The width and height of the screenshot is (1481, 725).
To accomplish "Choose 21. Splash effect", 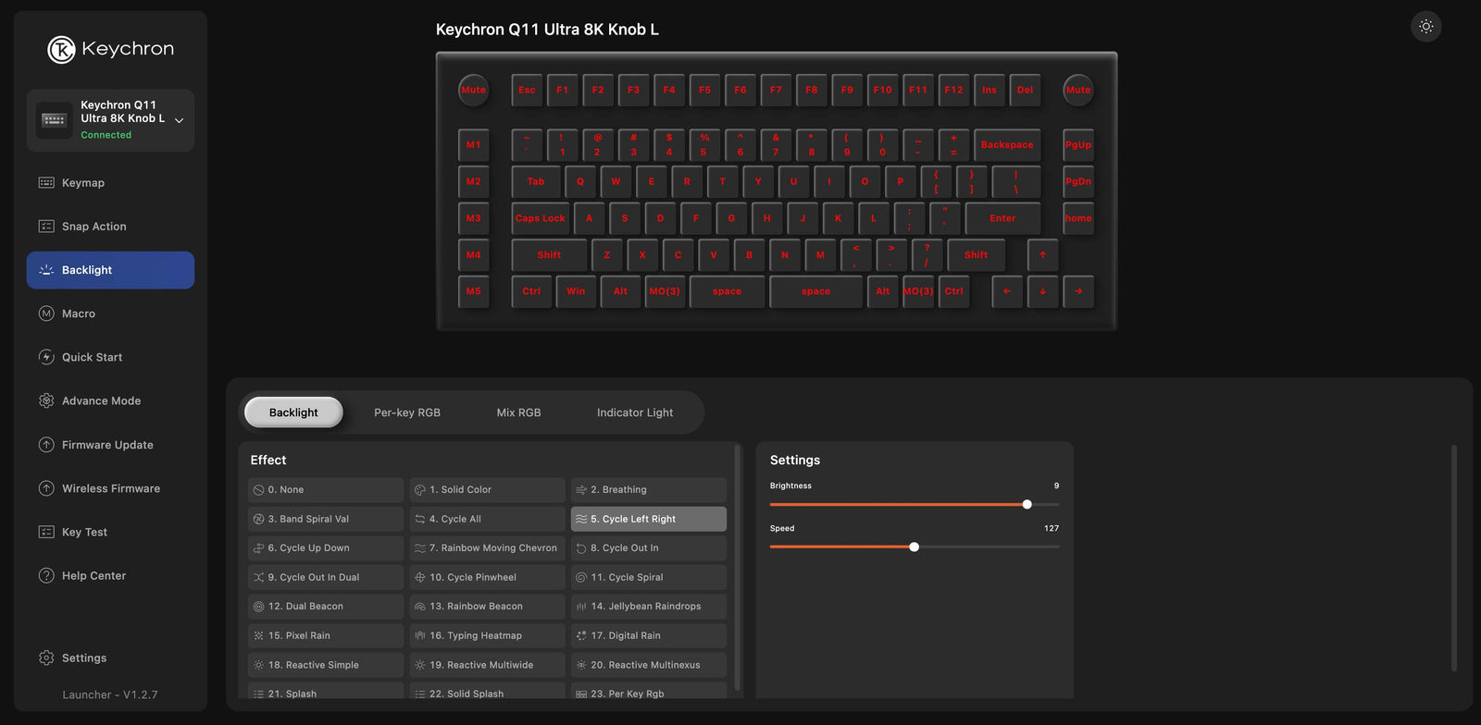I will point(326,691).
